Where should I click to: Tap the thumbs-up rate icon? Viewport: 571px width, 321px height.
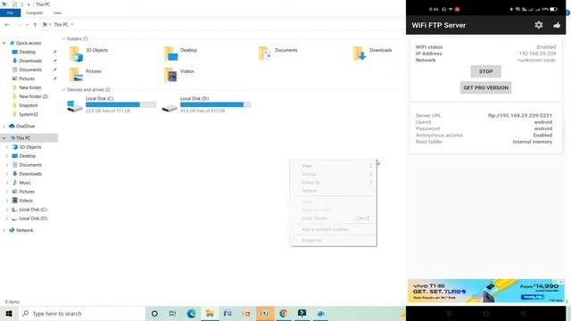click(x=557, y=25)
